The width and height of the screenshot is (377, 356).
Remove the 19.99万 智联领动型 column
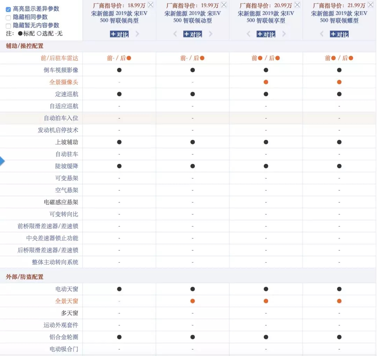point(224,5)
